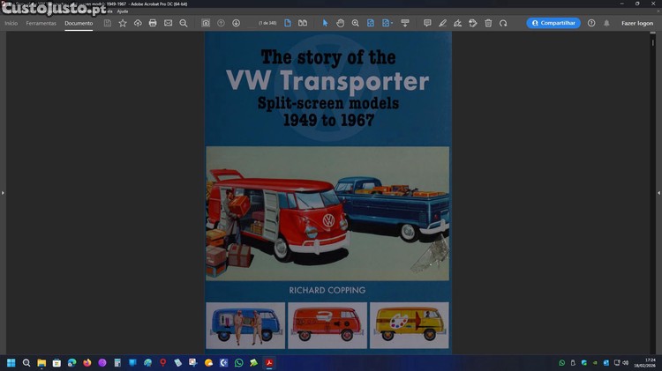Activate the arrow selection tool
The image size is (662, 371).
pos(325,23)
